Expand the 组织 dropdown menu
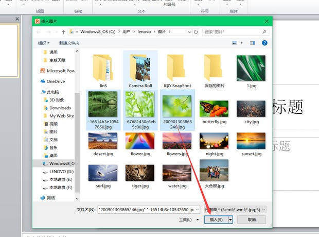319x237 pixels. [x=45, y=43]
